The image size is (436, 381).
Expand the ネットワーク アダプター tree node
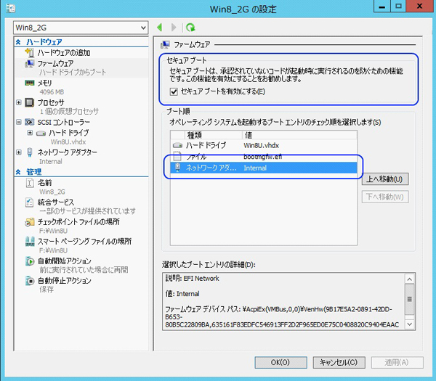point(19,152)
